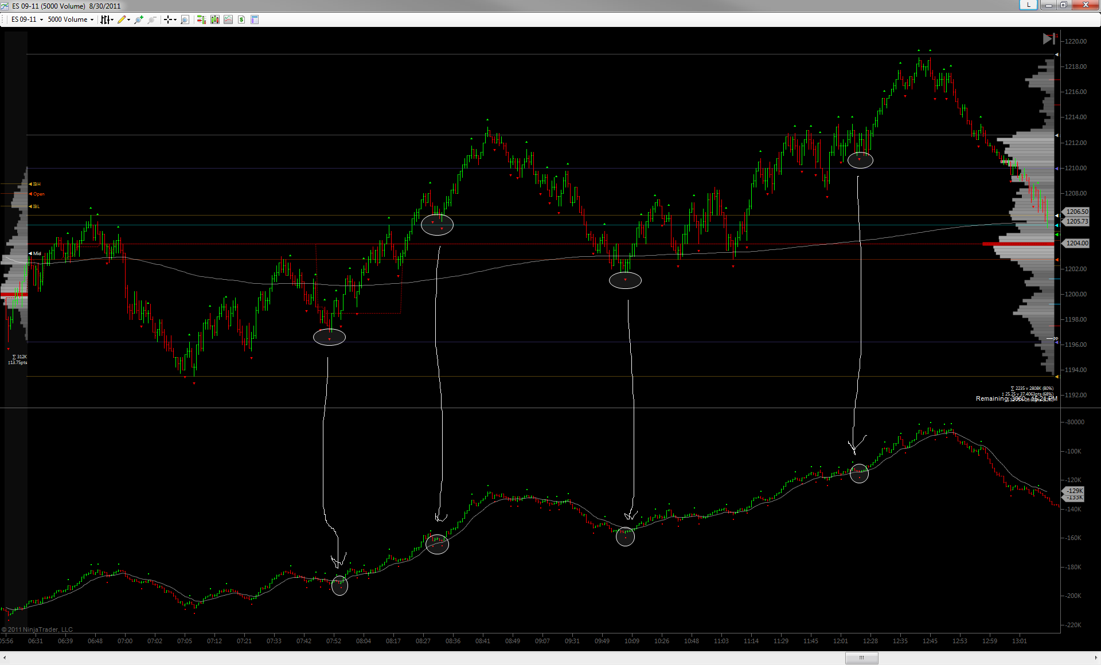Open the 5000 Volume interval dropdown
Screen dimensions: 1101x665
click(71, 19)
